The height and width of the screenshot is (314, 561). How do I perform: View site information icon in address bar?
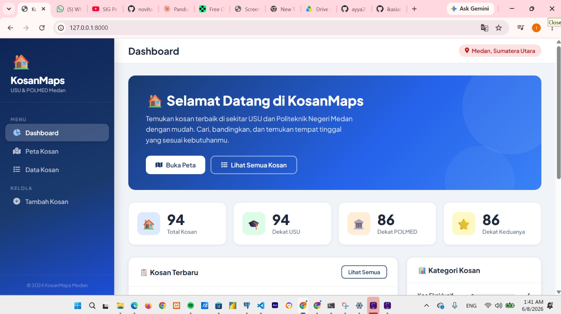[61, 28]
